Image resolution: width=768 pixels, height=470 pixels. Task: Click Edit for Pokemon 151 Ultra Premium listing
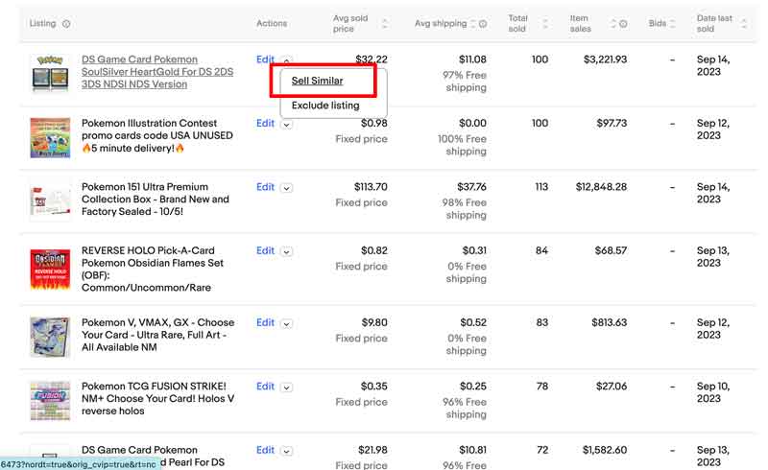(x=265, y=186)
